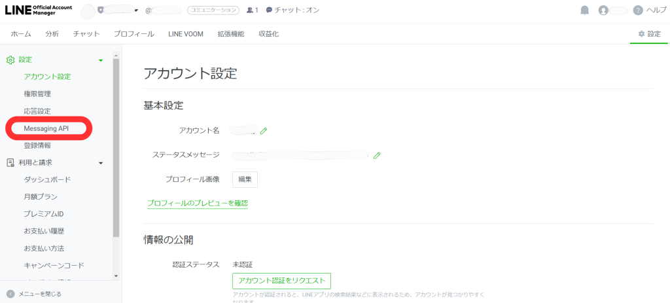Open Messaging API settings
This screenshot has width=670, height=303.
(x=46, y=128)
